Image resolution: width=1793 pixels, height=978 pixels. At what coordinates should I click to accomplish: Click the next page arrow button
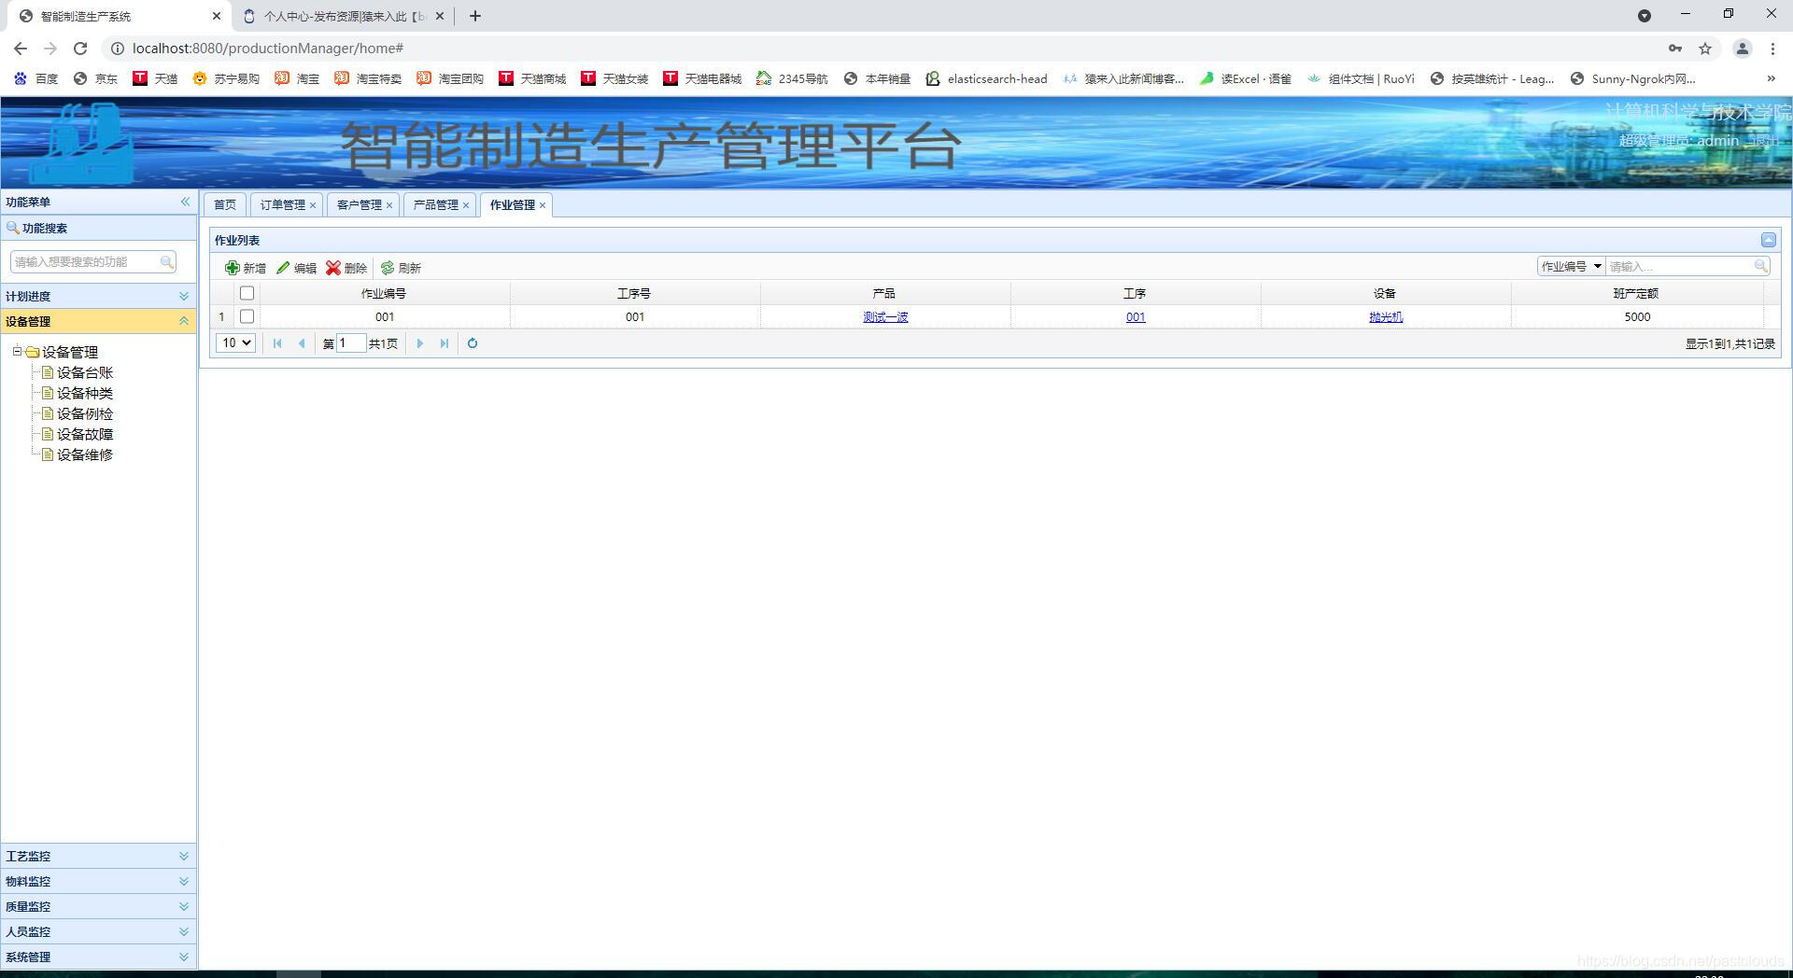pyautogui.click(x=420, y=343)
